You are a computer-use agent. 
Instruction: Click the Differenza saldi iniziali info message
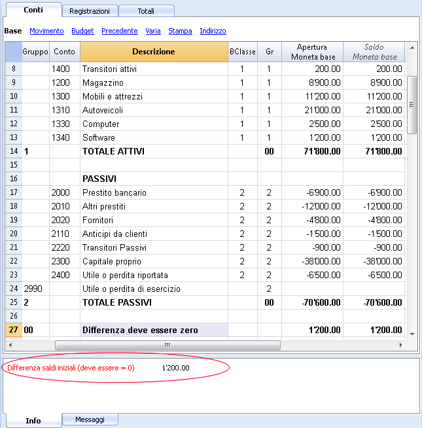71,368
